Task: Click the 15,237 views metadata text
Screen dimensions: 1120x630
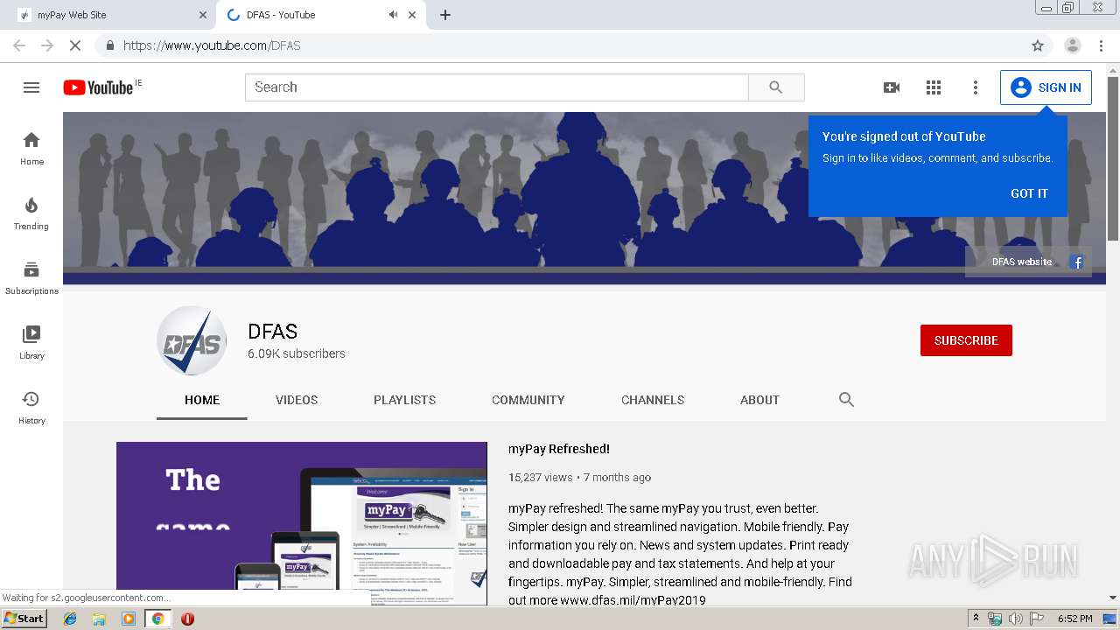Action: (x=540, y=477)
